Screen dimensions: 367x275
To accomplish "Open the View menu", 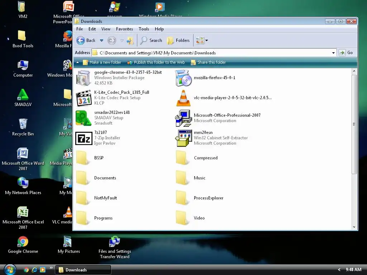I will 106,29.
